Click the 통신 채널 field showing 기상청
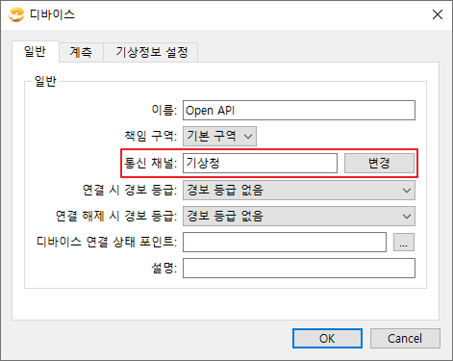 [x=260, y=163]
